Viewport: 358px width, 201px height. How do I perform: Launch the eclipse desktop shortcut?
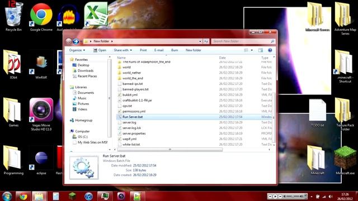point(41,160)
